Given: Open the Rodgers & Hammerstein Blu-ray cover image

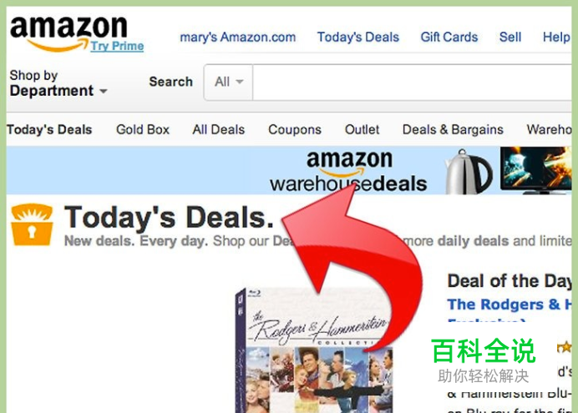Looking at the screenshot, I should pos(313,350).
